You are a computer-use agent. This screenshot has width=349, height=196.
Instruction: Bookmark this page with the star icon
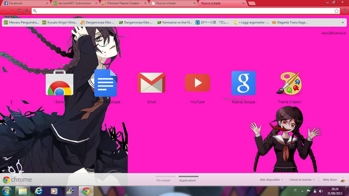pyautogui.click(x=337, y=11)
